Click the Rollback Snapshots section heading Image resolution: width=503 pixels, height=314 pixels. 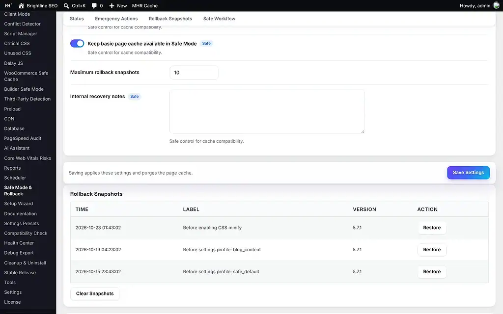click(96, 194)
